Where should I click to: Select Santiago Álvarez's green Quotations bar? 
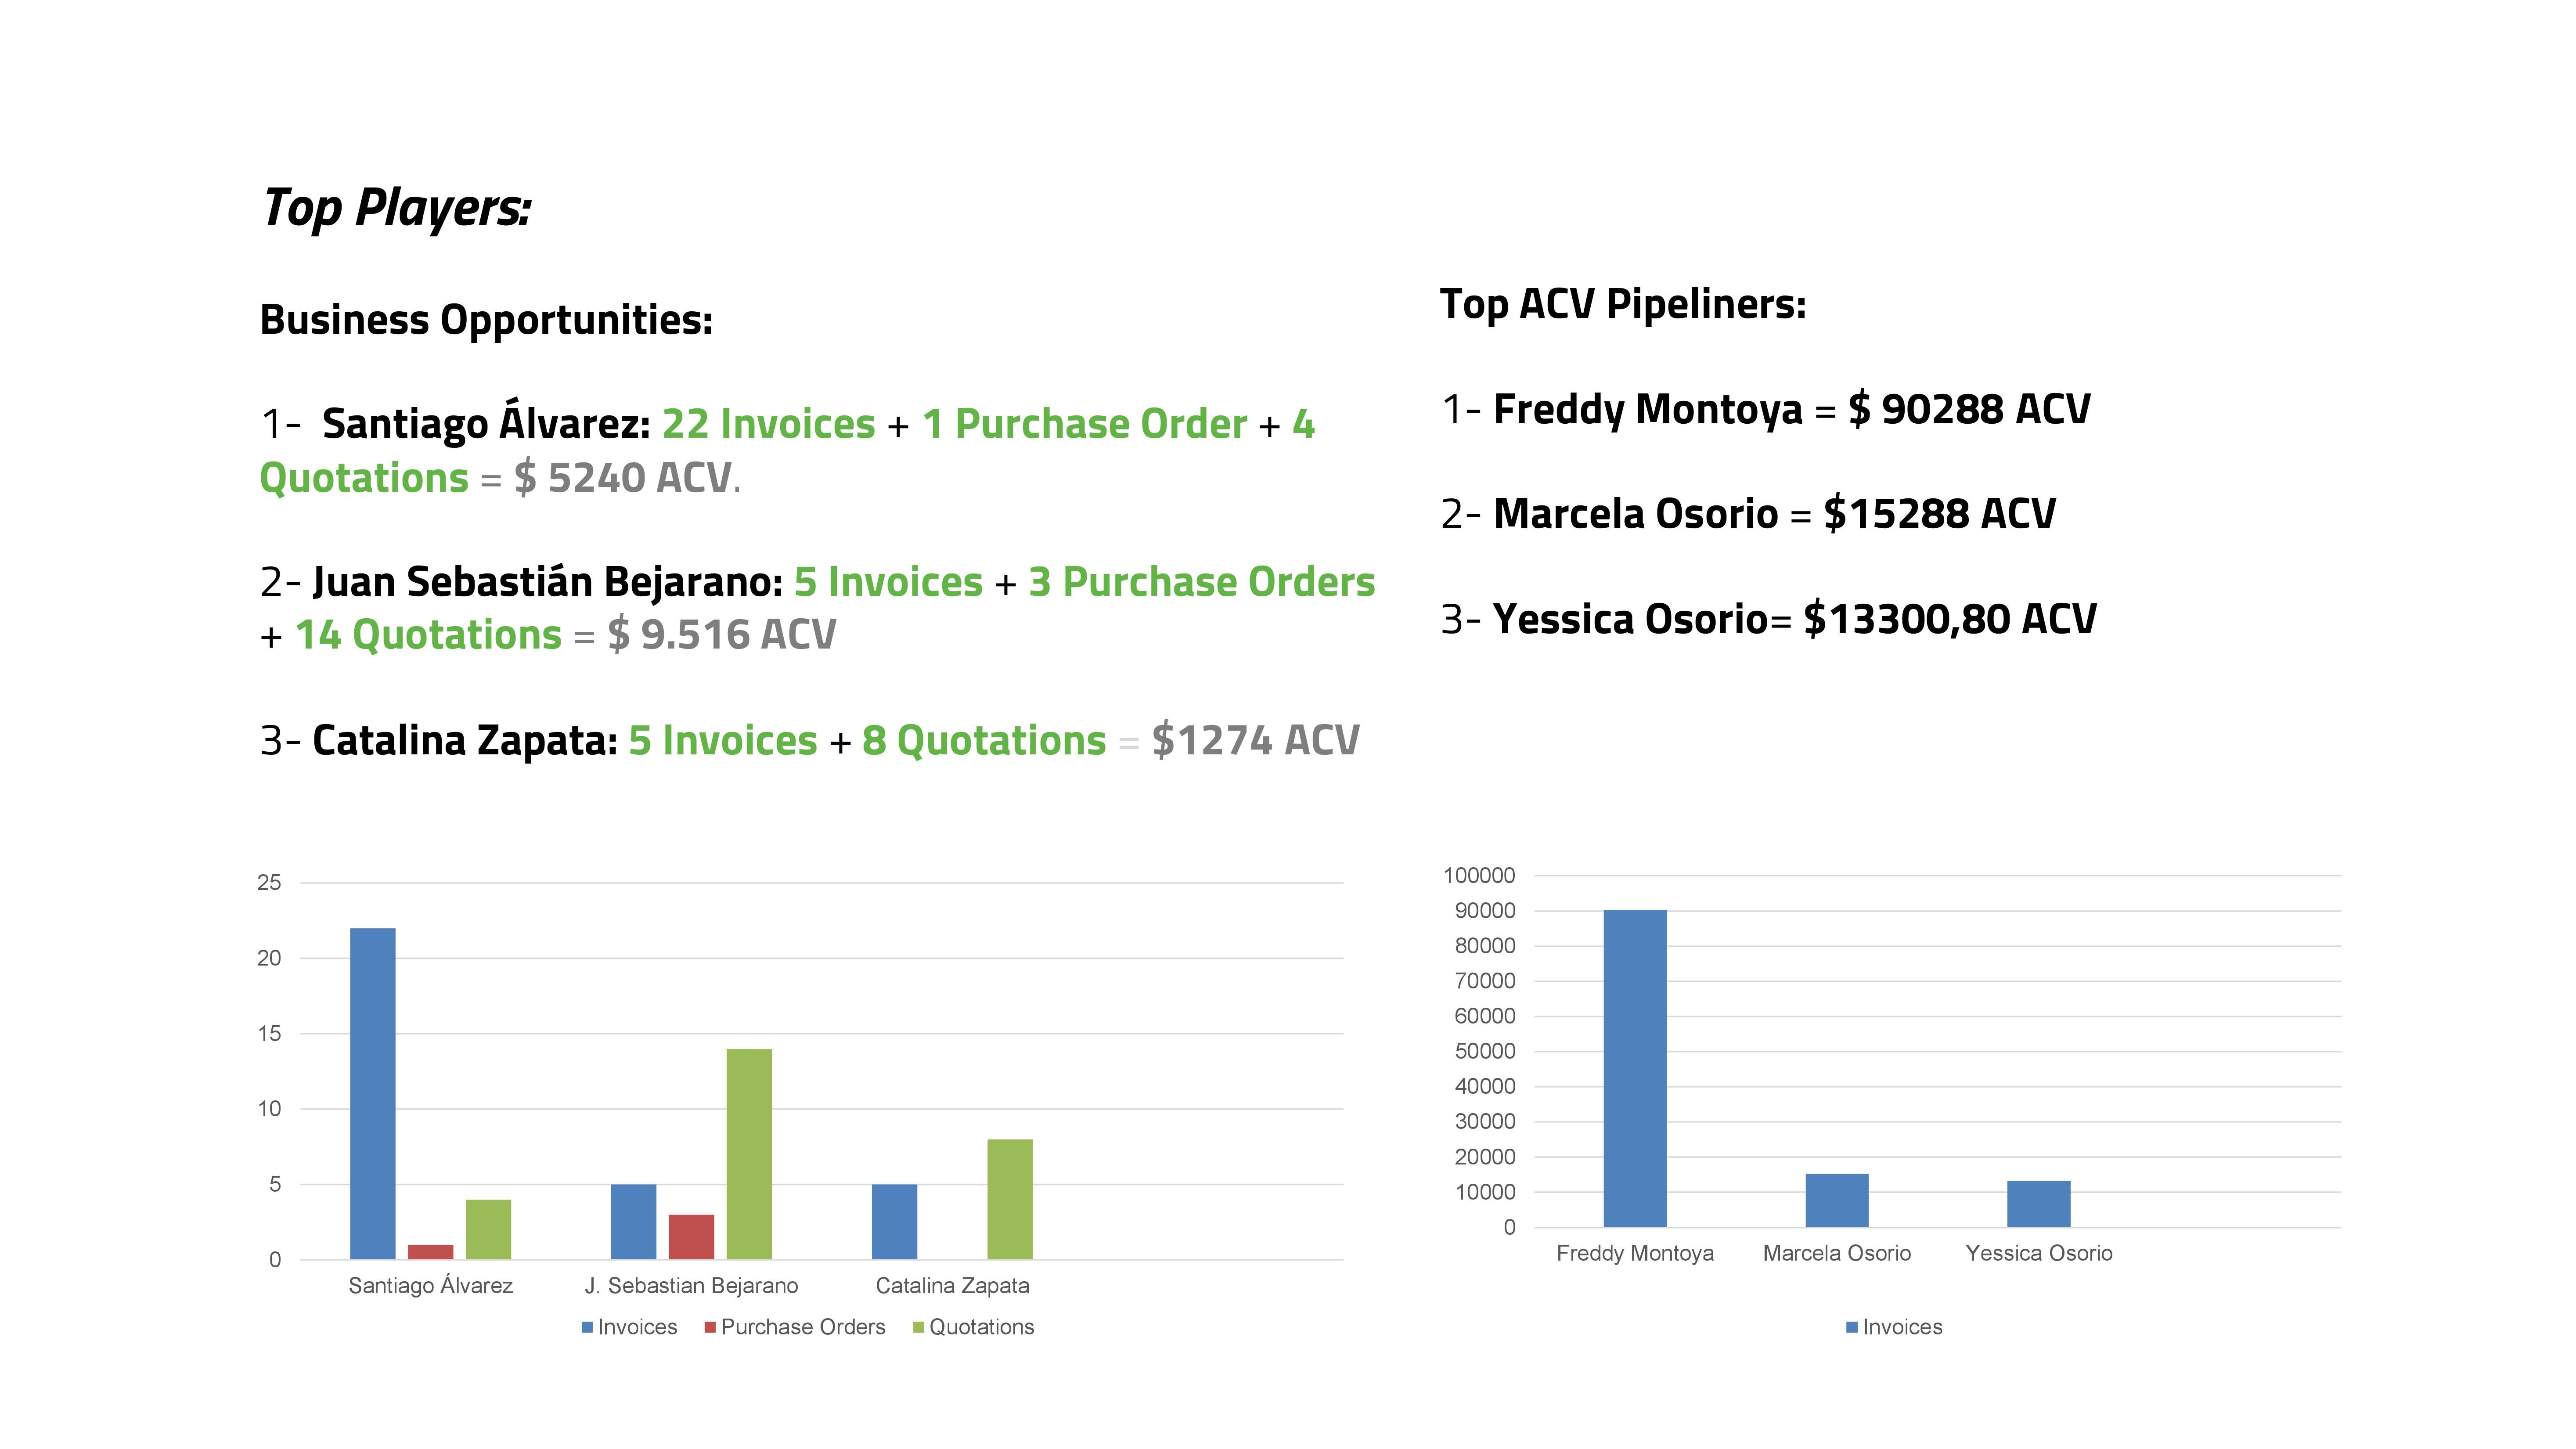488,1229
